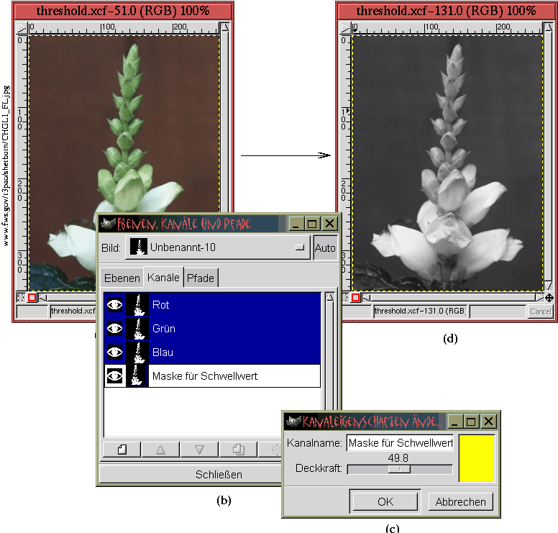
Task: Open the menu arrow at grayscale image ruler corner
Action: pos(345,28)
